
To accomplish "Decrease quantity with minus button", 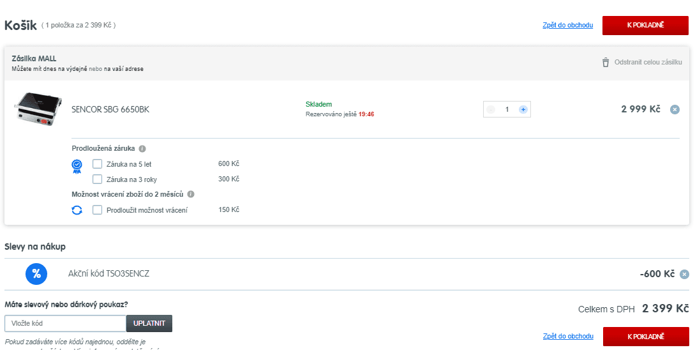I will pos(491,110).
